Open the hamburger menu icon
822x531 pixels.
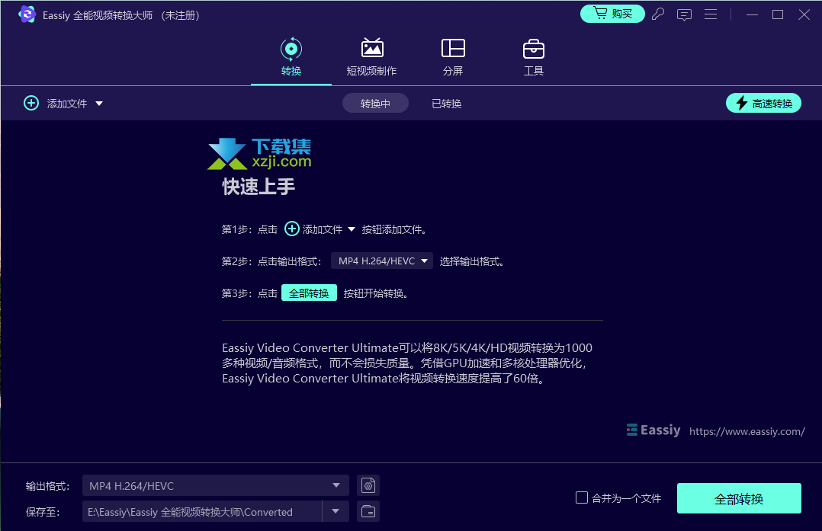(711, 14)
